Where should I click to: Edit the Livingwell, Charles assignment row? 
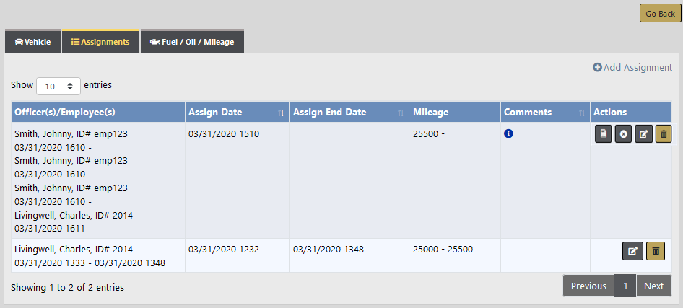(632, 251)
